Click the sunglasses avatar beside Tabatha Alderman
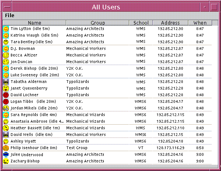Image resolution: width=221 pixels, height=171 pixels. click(6, 82)
